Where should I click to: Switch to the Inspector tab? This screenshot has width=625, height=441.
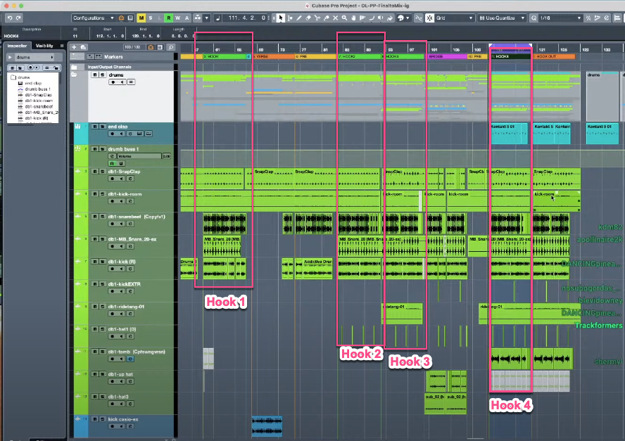pos(15,46)
